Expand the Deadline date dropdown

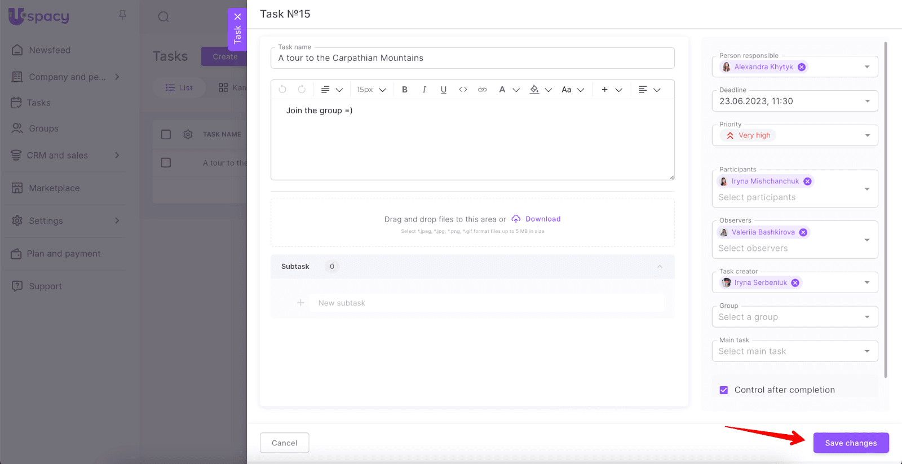pyautogui.click(x=867, y=101)
